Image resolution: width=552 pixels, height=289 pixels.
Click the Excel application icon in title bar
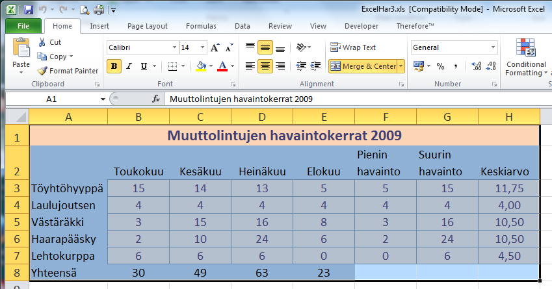(x=11, y=10)
